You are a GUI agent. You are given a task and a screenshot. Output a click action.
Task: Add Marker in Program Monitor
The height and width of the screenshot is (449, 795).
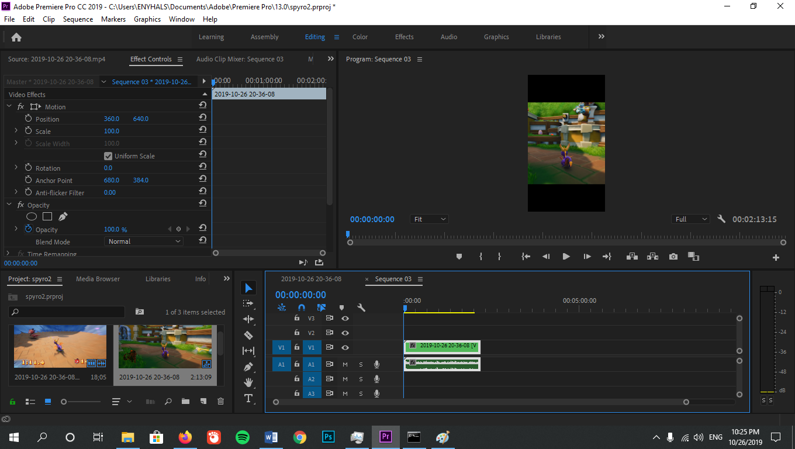[459, 257]
